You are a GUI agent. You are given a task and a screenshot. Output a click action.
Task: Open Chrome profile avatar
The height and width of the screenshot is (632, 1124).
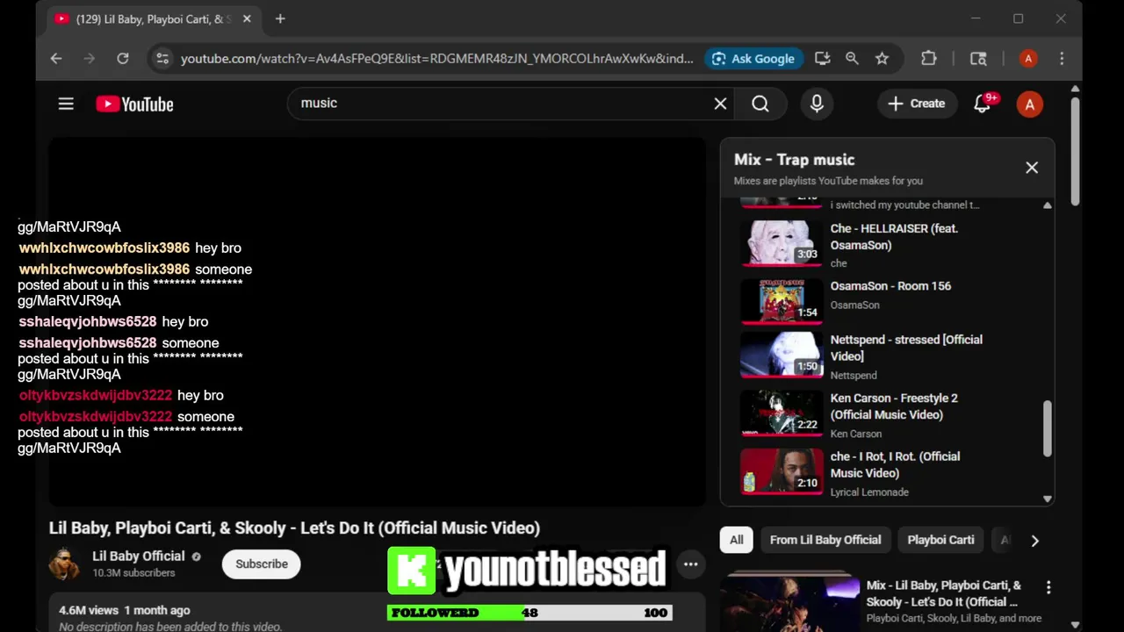(1028, 59)
